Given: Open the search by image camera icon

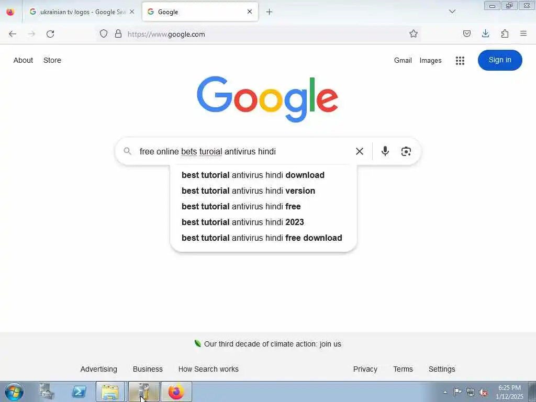Looking at the screenshot, I should tap(406, 151).
